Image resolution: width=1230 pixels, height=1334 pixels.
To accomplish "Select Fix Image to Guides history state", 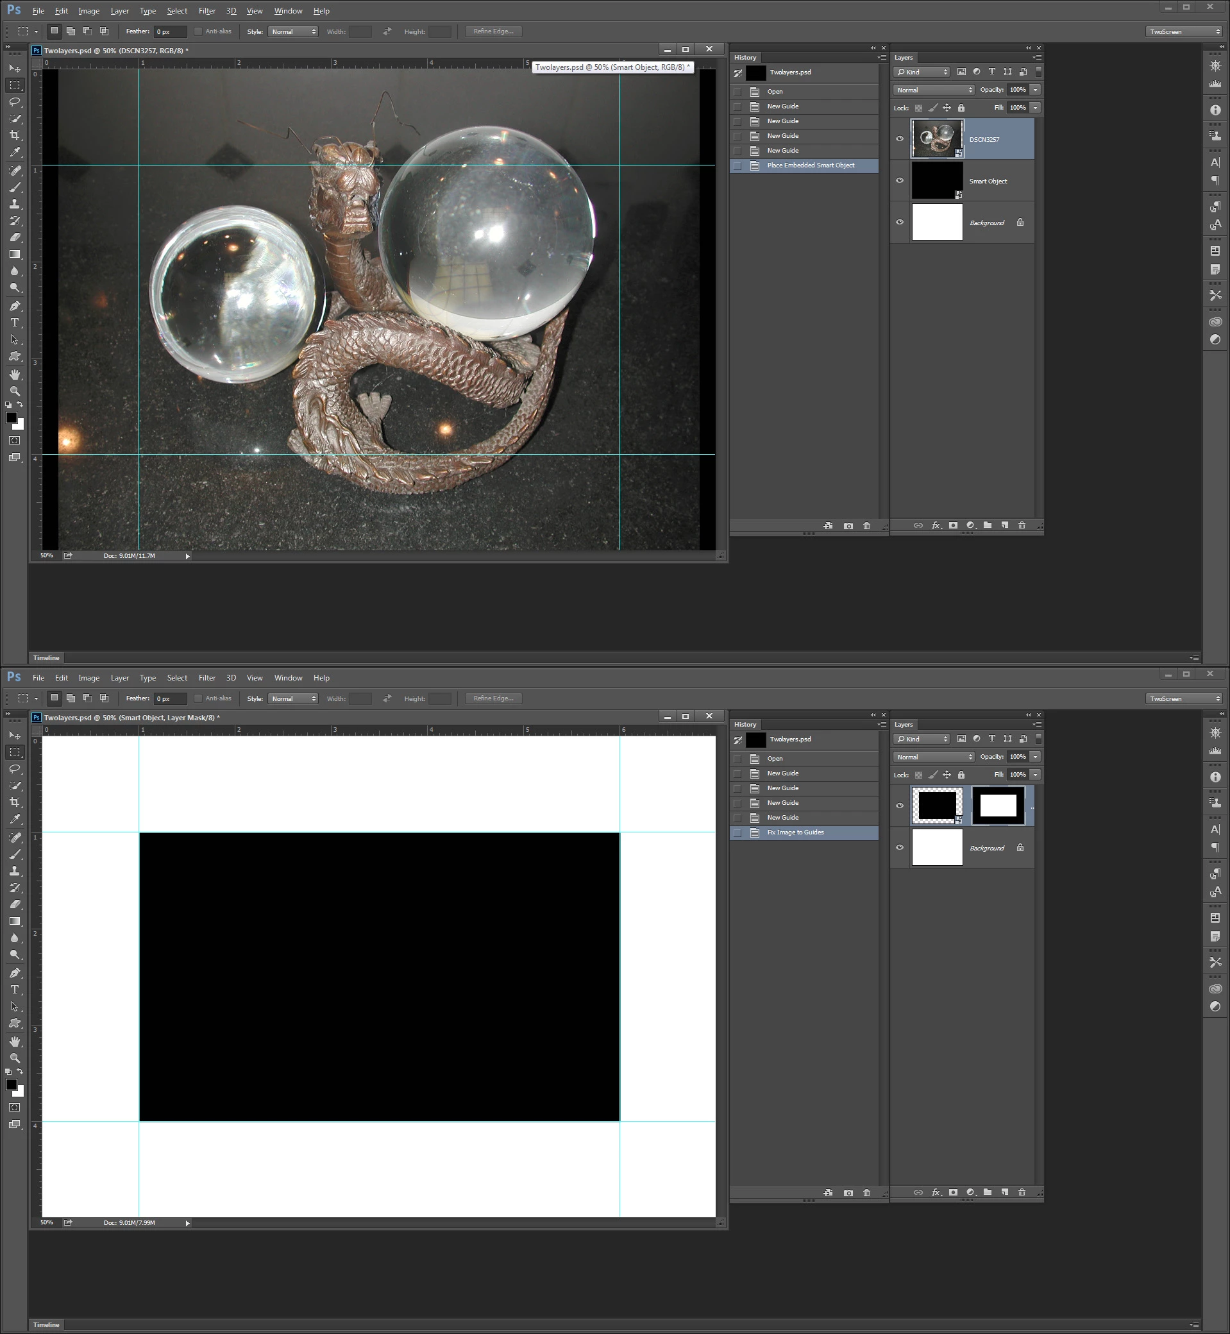I will coord(804,832).
